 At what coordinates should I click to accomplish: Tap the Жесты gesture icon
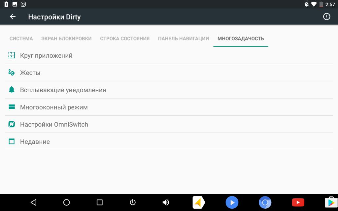12,73
